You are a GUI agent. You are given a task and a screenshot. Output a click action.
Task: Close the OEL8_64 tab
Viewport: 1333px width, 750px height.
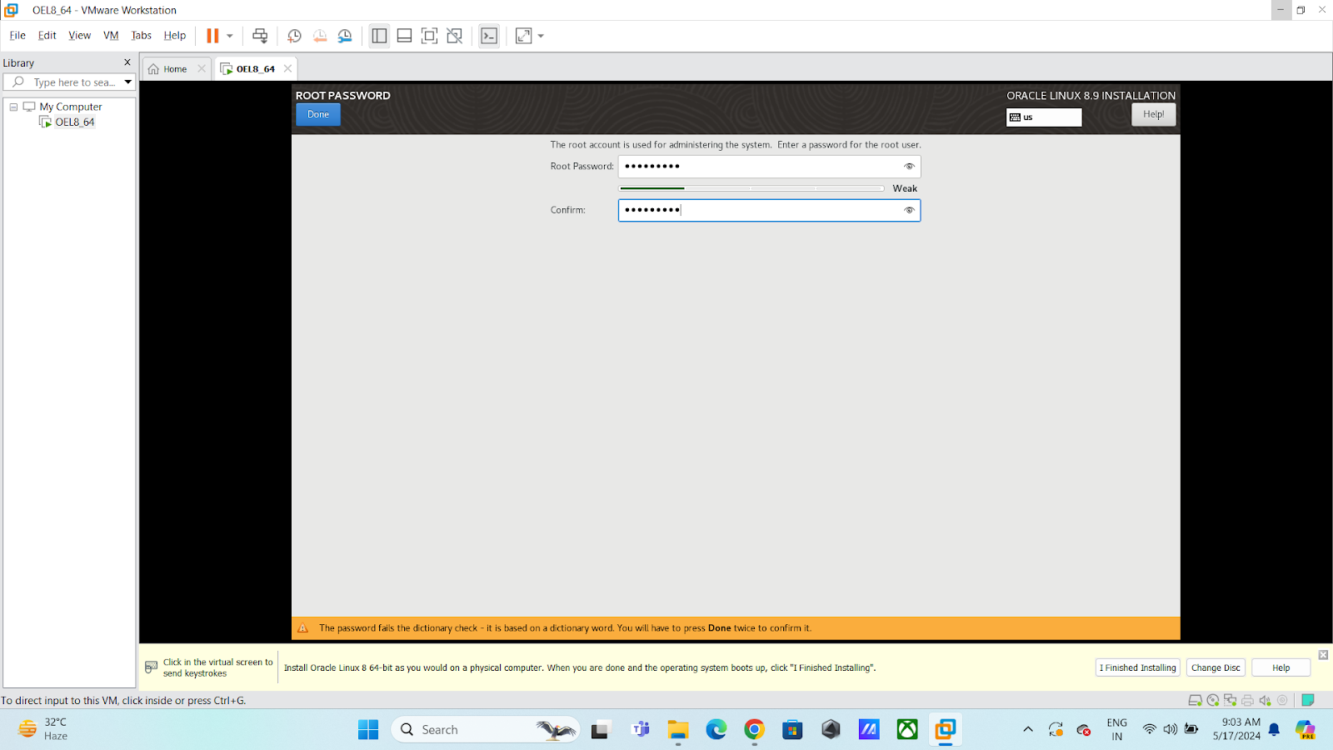[287, 68]
